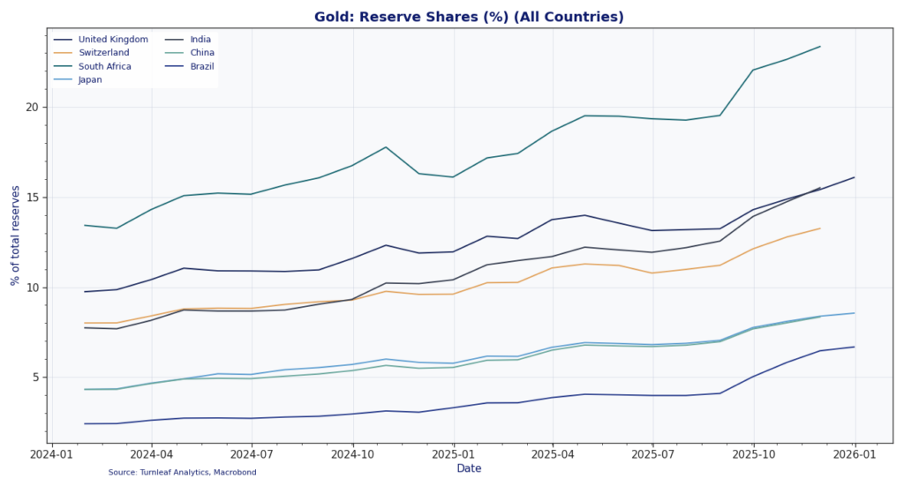Click the teal South Africa legend line swatch
Viewport: 904px width, 486px height.
[63, 66]
